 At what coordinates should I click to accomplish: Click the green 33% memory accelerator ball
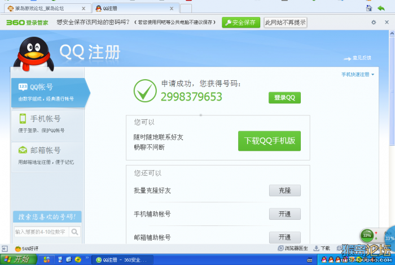[x=367, y=236]
